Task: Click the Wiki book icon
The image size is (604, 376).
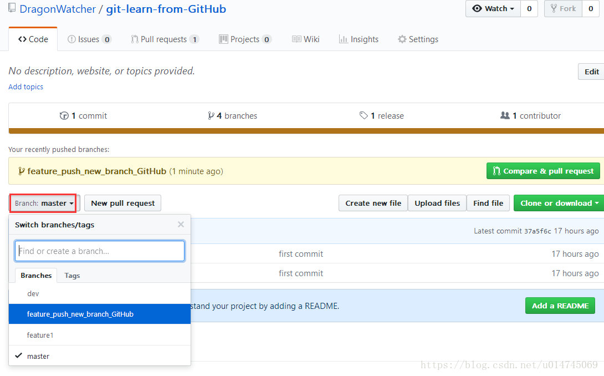Action: point(296,39)
